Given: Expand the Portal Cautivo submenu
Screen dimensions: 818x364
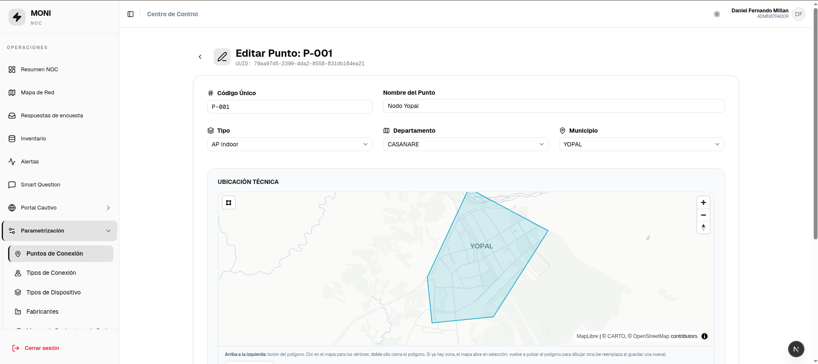Looking at the screenshot, I should pyautogui.click(x=59, y=208).
